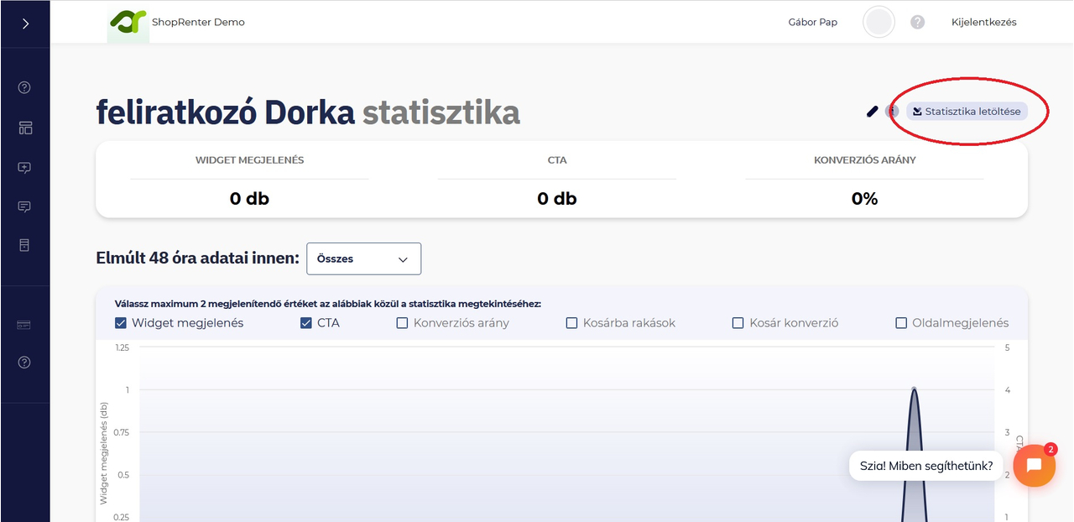The image size is (1074, 522).
Task: Open the chat support bubble
Action: 1034,466
